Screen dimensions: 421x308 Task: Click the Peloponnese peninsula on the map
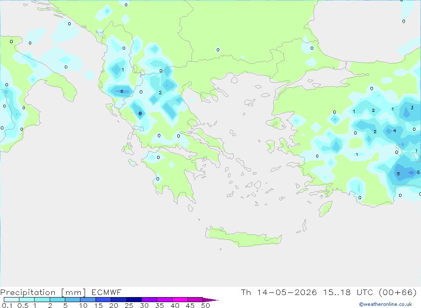pos(172,174)
